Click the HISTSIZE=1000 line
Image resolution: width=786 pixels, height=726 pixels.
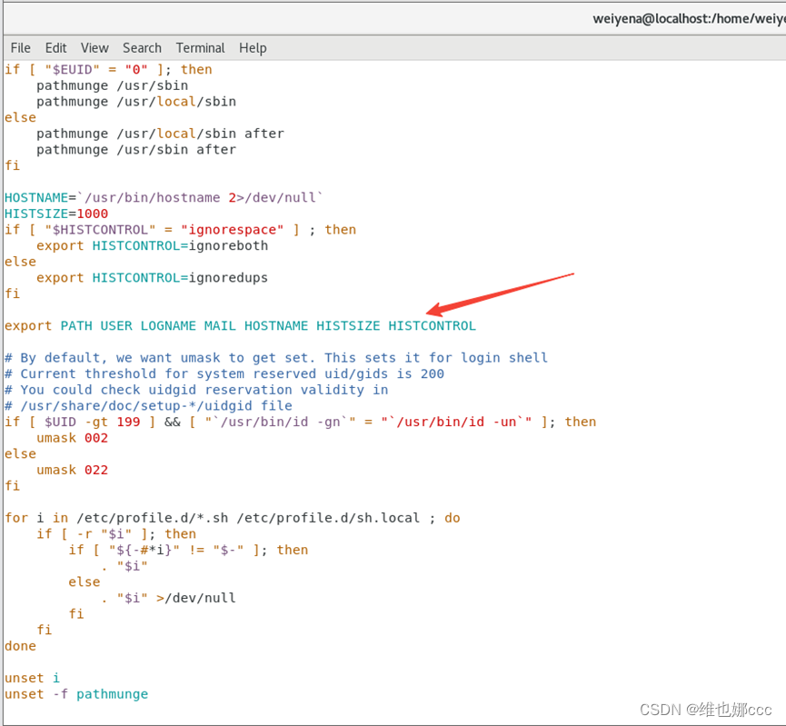pyautogui.click(x=51, y=214)
